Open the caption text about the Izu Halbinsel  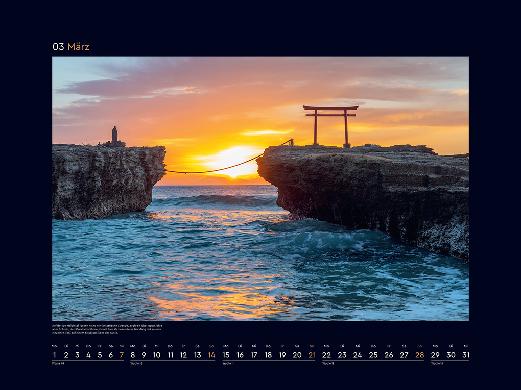(x=107, y=329)
